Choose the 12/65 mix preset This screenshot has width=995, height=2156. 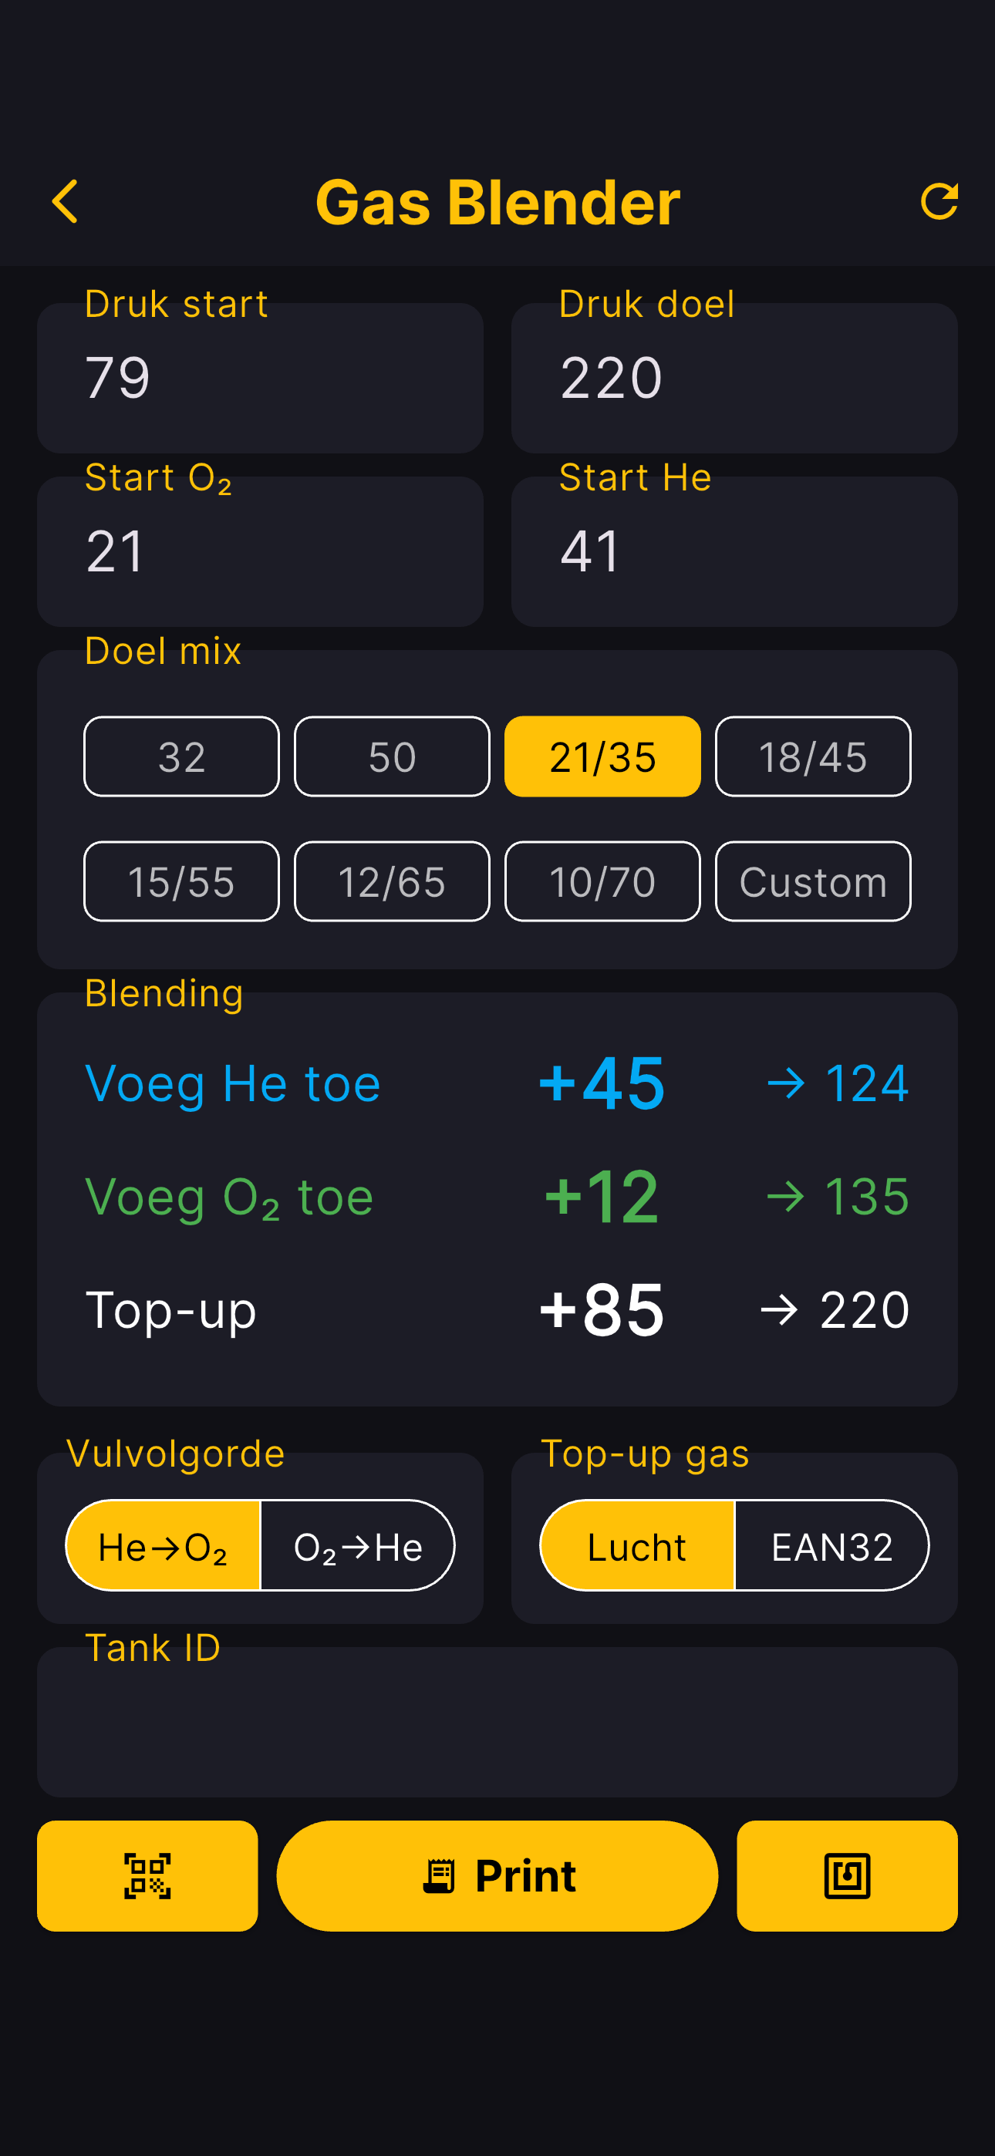392,881
